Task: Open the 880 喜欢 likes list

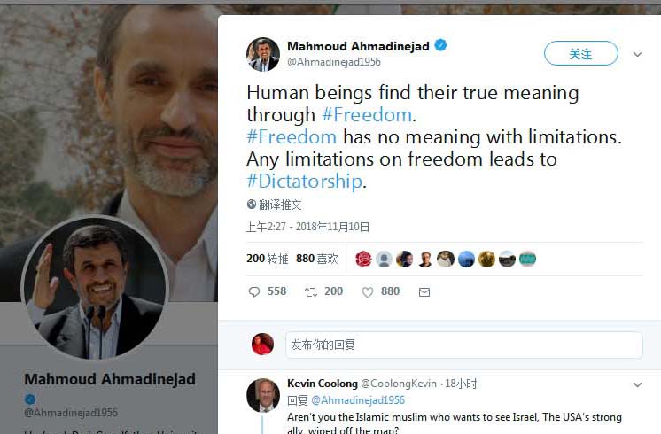Action: (x=317, y=259)
